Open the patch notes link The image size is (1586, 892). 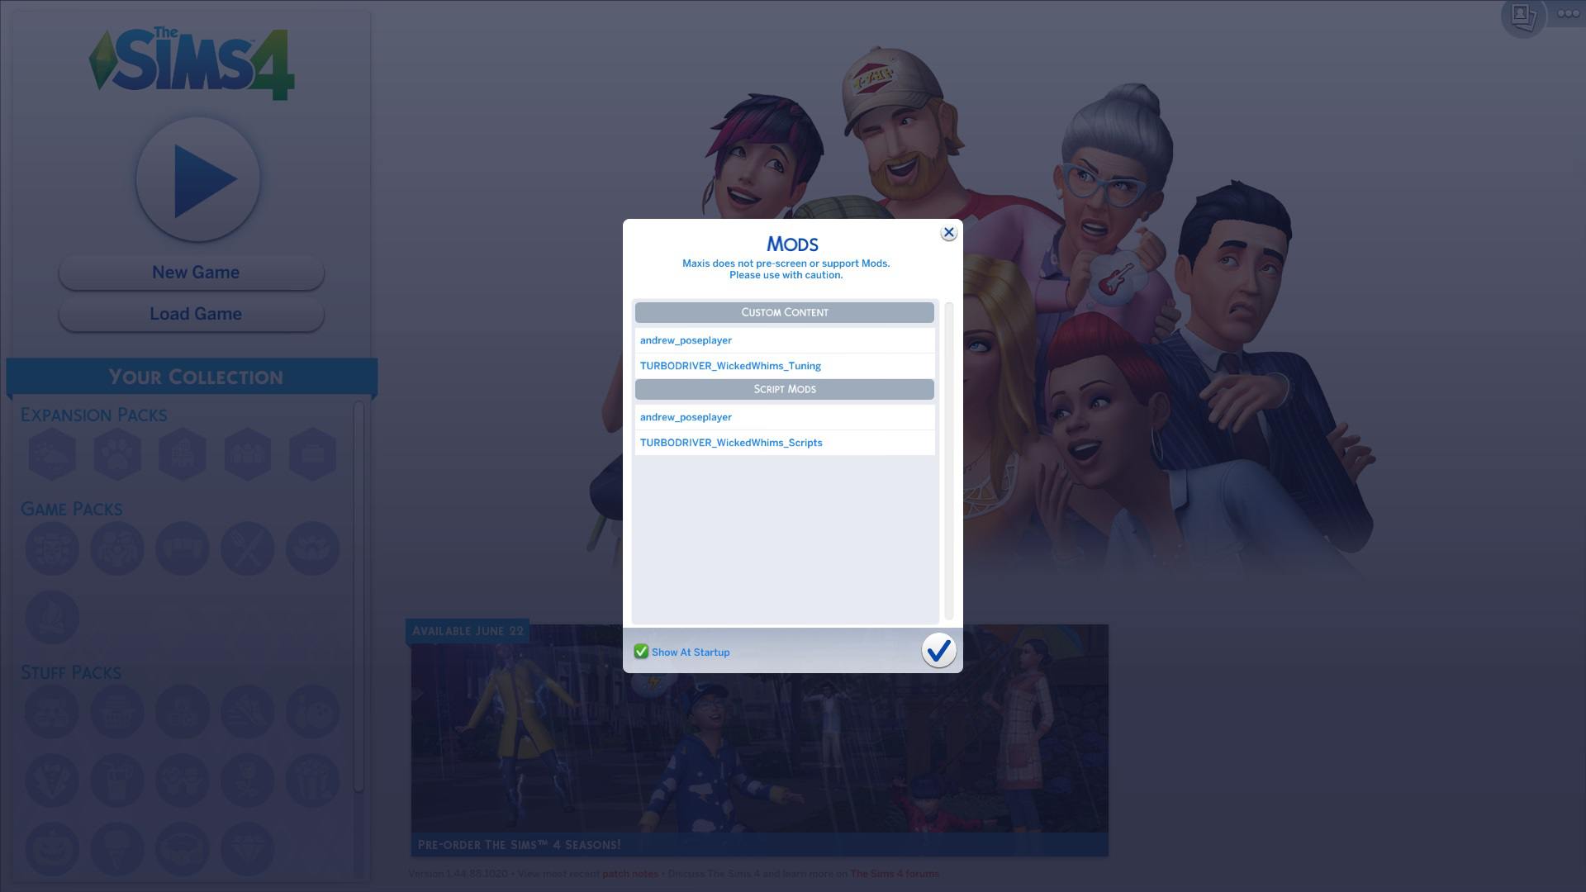(630, 874)
